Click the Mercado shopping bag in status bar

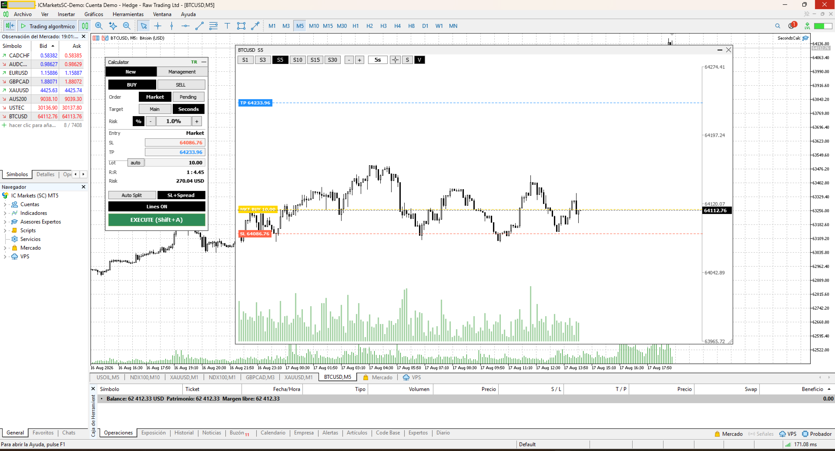click(x=718, y=434)
